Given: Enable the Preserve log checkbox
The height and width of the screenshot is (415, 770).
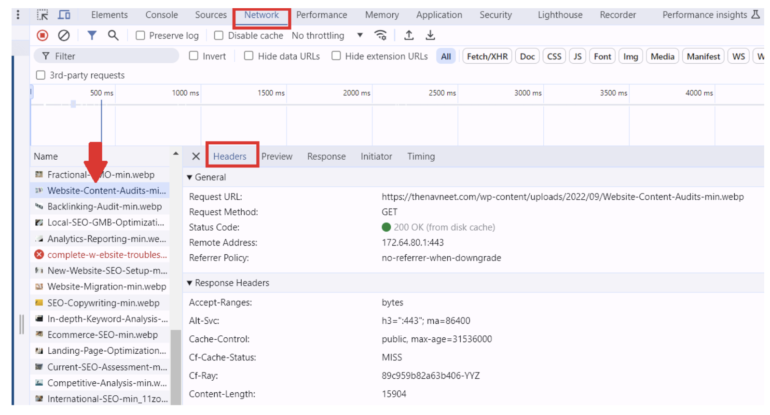Looking at the screenshot, I should point(140,36).
